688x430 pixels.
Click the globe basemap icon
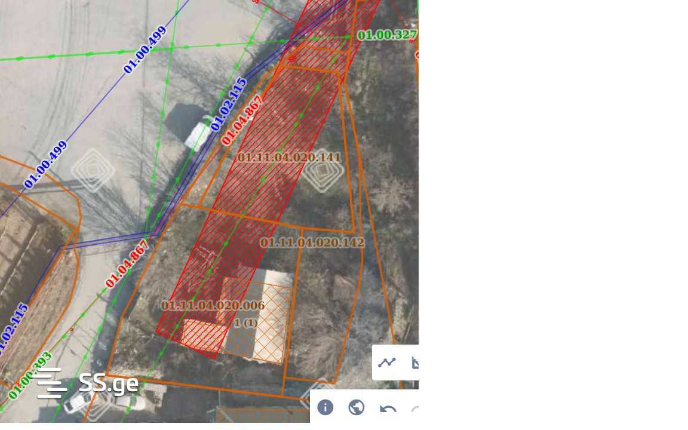click(x=357, y=407)
